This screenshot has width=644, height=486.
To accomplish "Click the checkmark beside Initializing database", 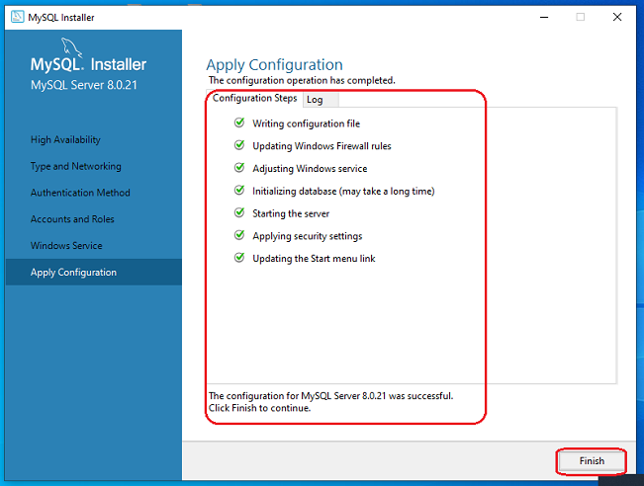I will click(x=239, y=191).
